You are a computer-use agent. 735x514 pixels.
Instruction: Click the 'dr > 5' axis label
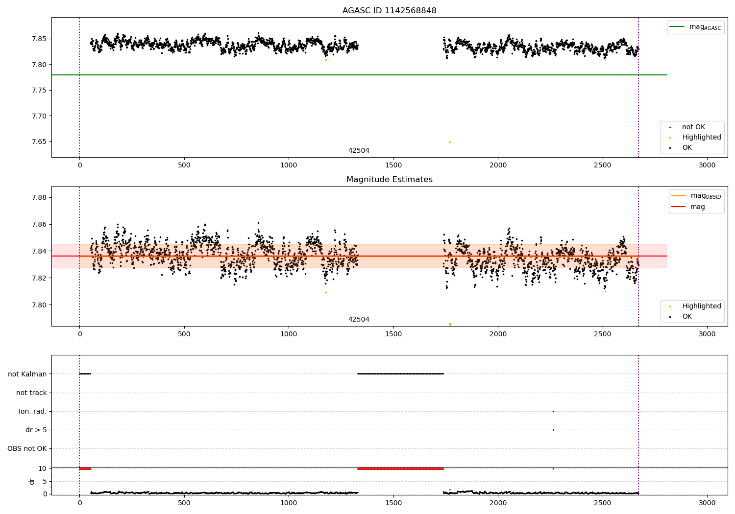tap(36, 430)
